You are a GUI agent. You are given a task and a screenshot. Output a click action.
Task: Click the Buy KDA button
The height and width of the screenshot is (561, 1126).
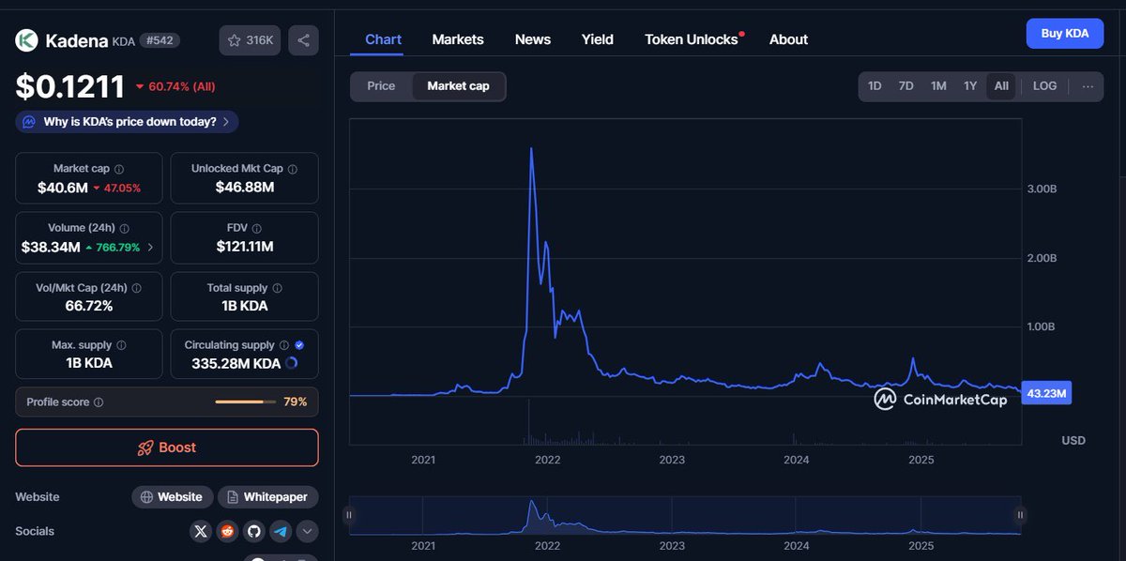pos(1065,34)
